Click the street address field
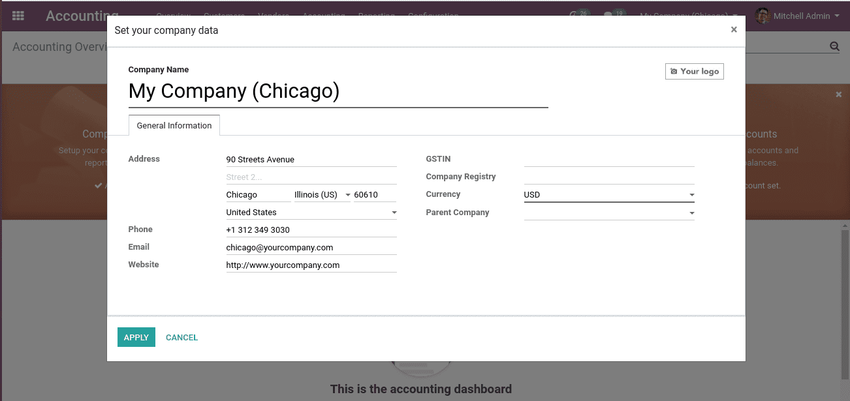 311,160
